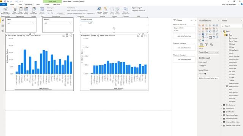Open the Format paint roller tab
Viewport: 243px width, 136px height.
pos(206,45)
